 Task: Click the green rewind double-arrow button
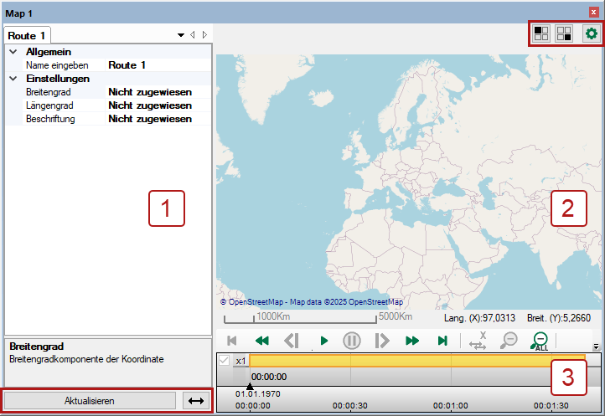point(262,341)
